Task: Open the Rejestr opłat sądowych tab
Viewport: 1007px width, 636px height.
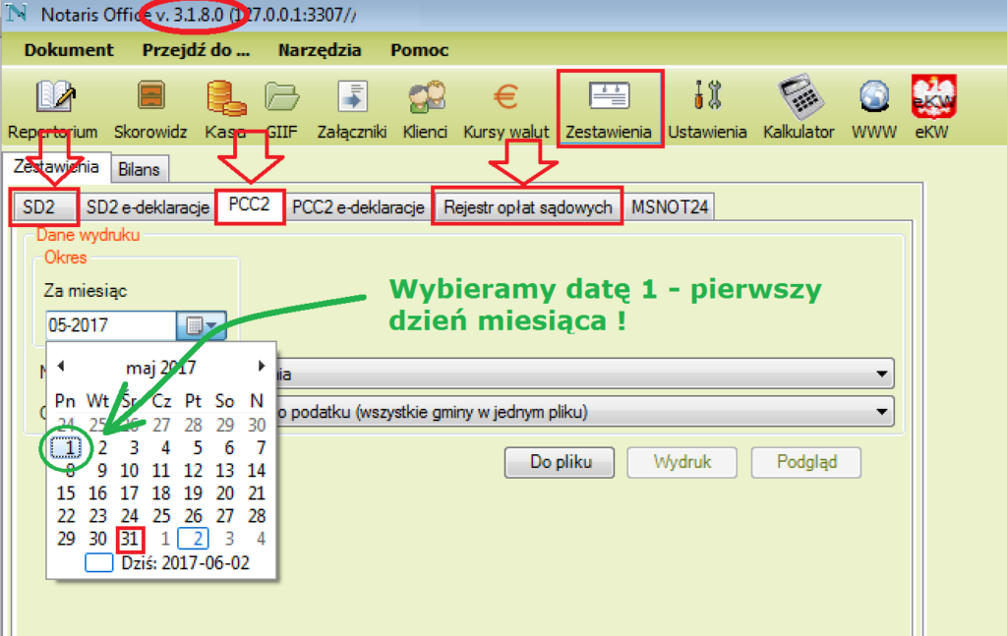Action: (x=528, y=207)
